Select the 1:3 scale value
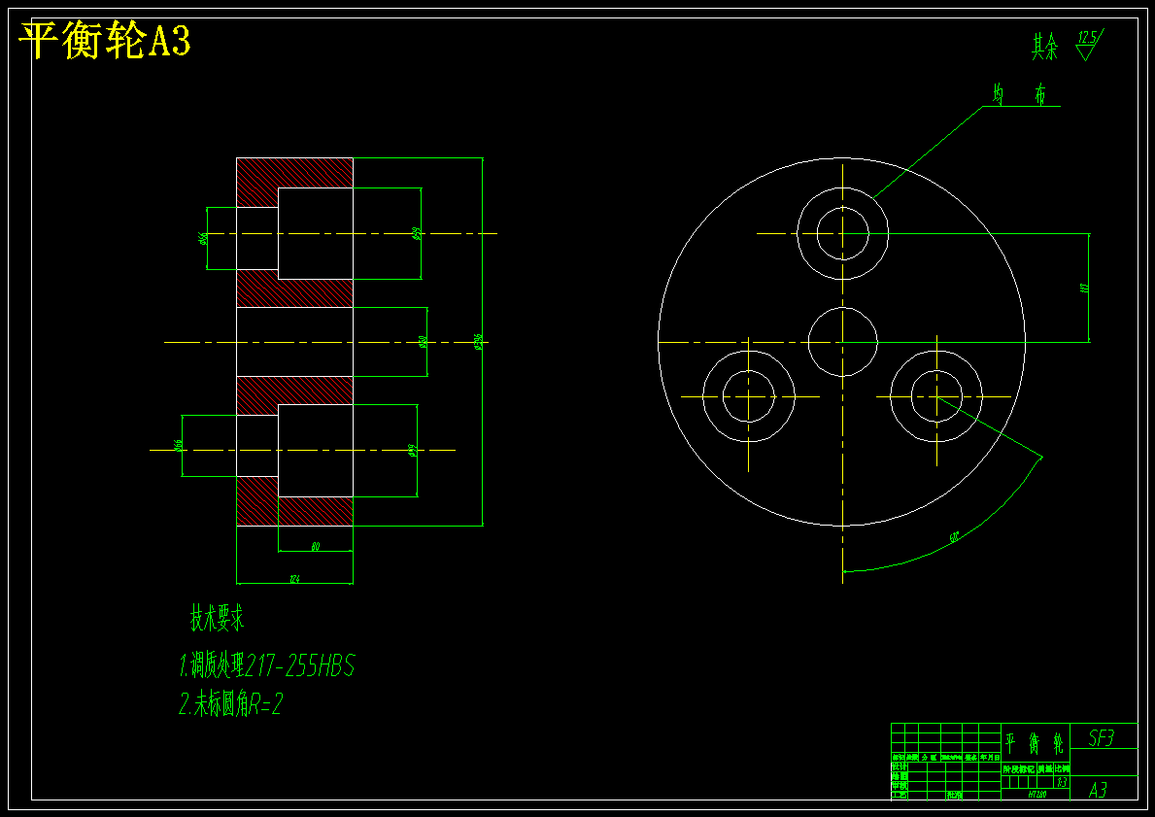1155x817 pixels. [1062, 782]
